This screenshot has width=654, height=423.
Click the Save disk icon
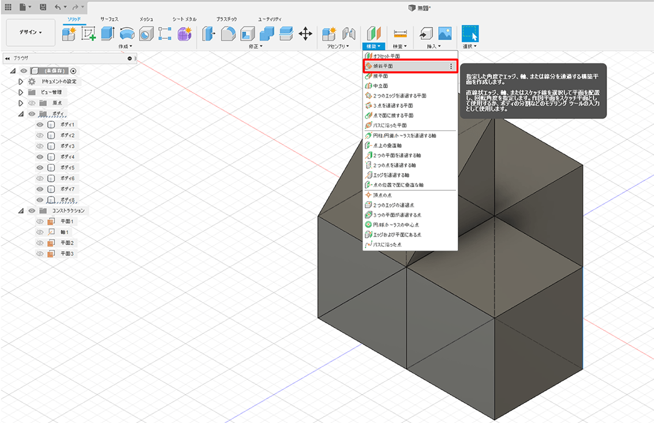click(x=43, y=8)
